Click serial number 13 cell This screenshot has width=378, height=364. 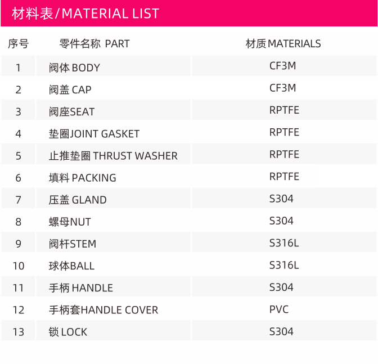pyautogui.click(x=19, y=330)
